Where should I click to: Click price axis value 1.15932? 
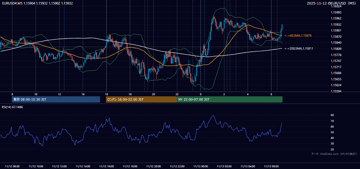[336, 25]
